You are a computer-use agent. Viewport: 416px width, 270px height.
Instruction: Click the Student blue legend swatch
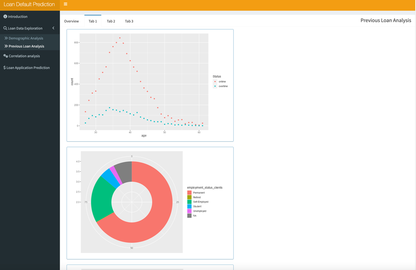(189, 207)
